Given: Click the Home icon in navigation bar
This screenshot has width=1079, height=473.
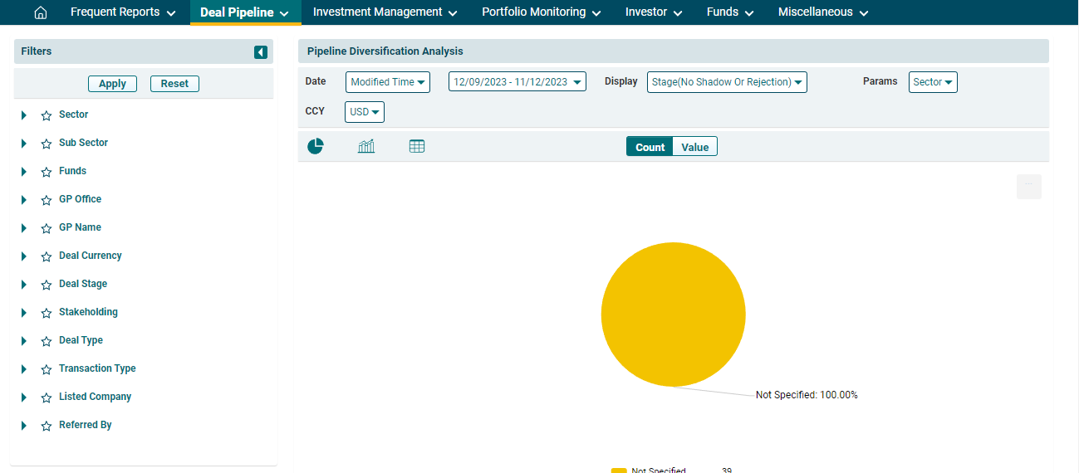Looking at the screenshot, I should click(x=40, y=12).
